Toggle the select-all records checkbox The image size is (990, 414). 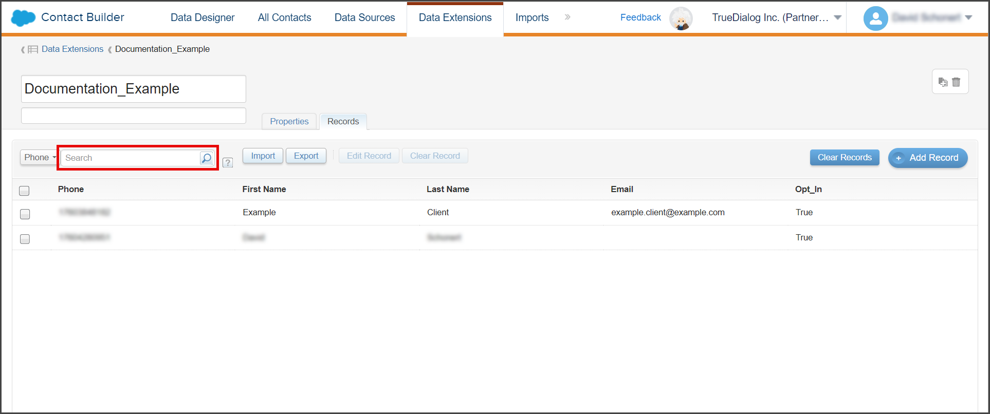(24, 191)
